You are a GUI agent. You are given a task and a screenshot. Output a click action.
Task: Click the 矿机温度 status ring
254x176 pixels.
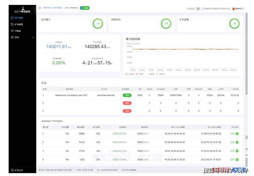(x=234, y=24)
